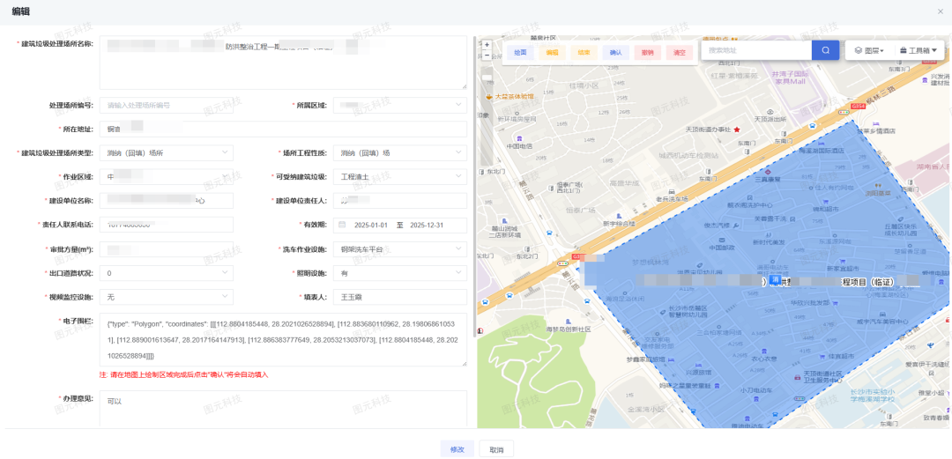Image resolution: width=952 pixels, height=459 pixels.
Task: Expand the 可受纳建筑垃圾 dropdown
Action: click(399, 176)
